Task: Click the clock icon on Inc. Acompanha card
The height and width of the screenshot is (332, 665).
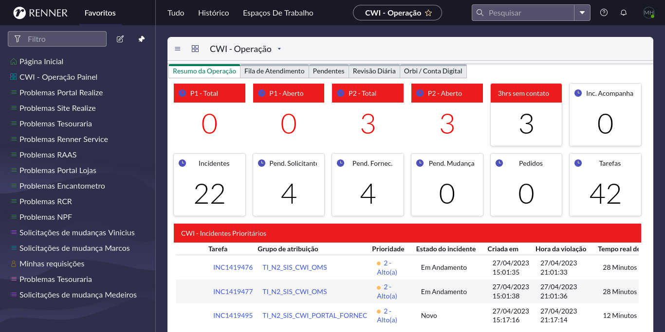Action: point(578,93)
